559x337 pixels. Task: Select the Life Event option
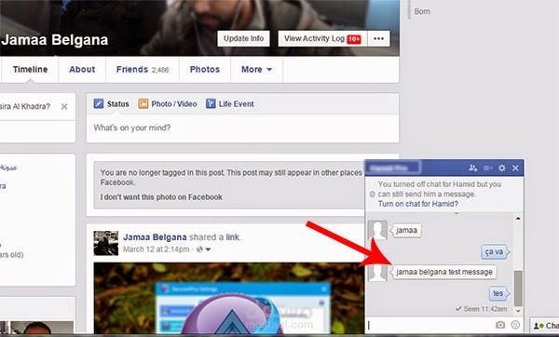230,103
